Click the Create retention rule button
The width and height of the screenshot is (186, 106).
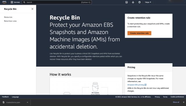[139, 33]
